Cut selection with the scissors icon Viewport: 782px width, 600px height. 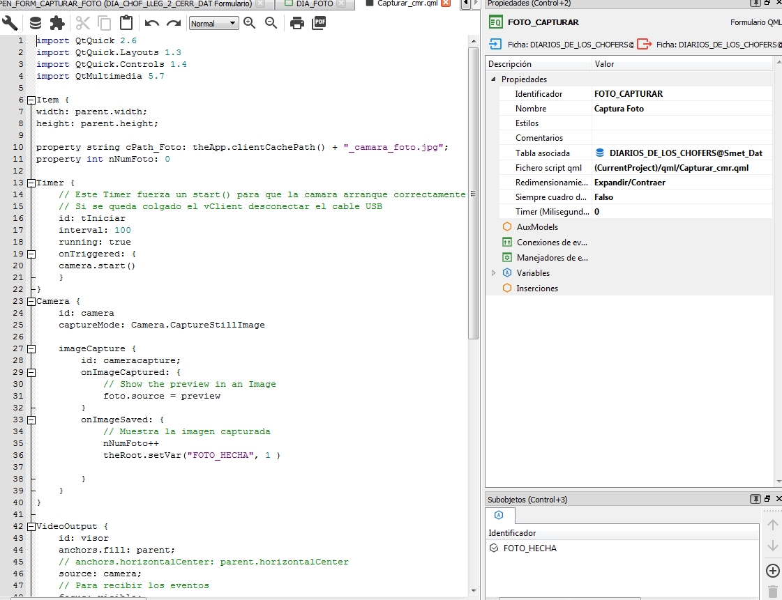(x=83, y=23)
